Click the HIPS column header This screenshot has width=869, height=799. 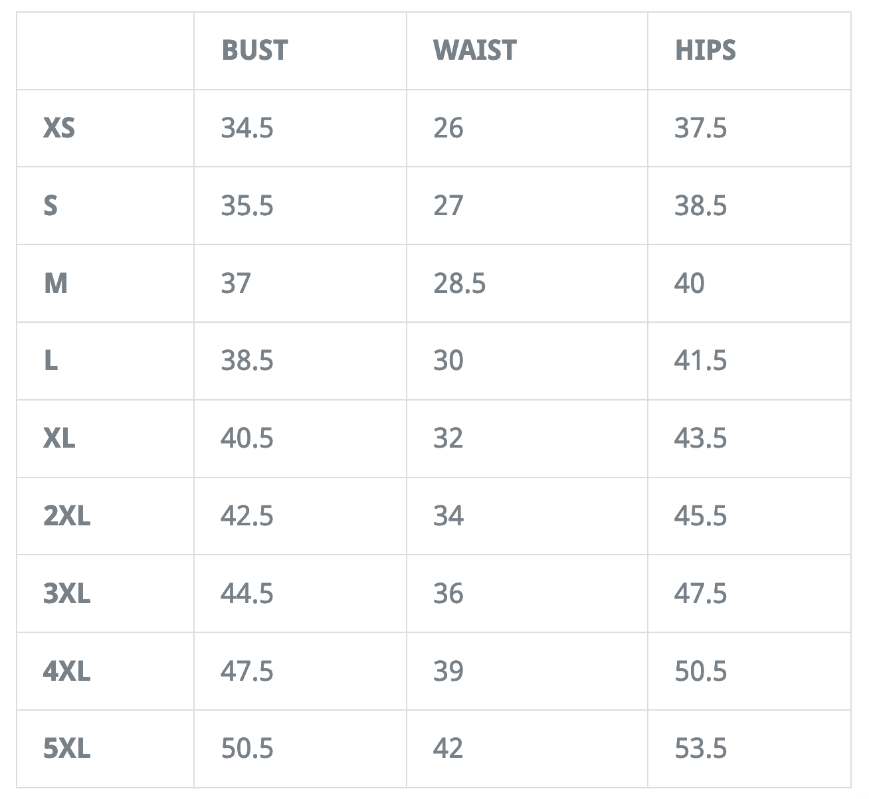pos(705,50)
